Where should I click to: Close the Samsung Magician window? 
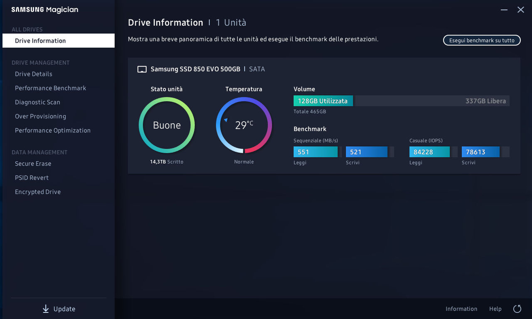tap(520, 10)
